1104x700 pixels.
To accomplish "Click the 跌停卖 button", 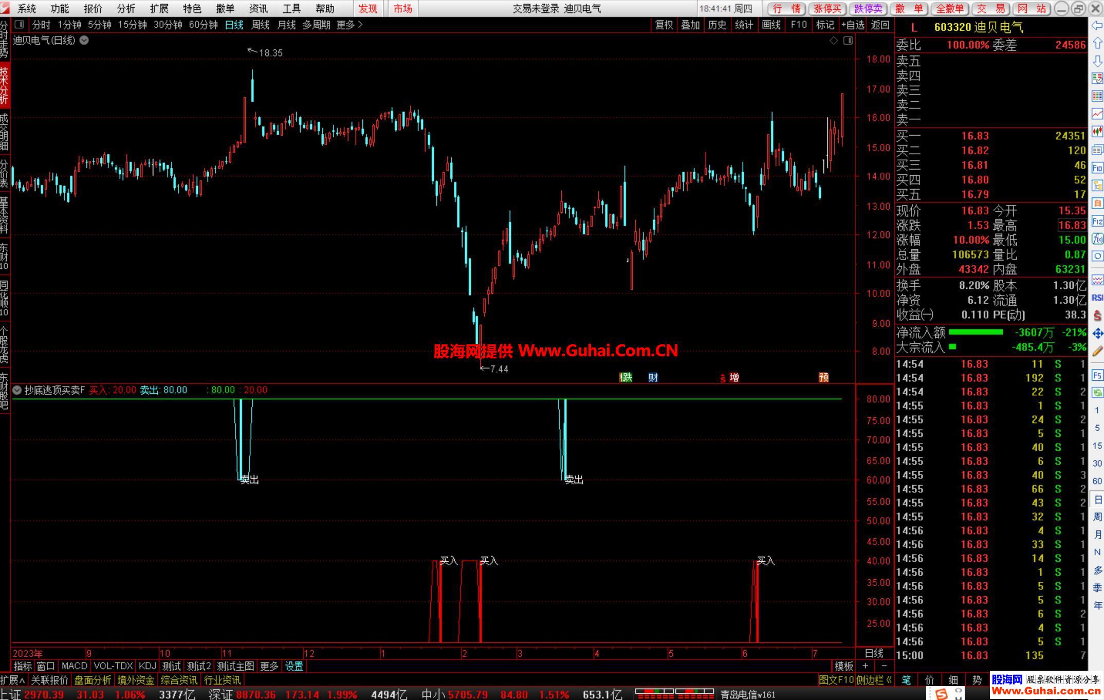I will coord(869,9).
